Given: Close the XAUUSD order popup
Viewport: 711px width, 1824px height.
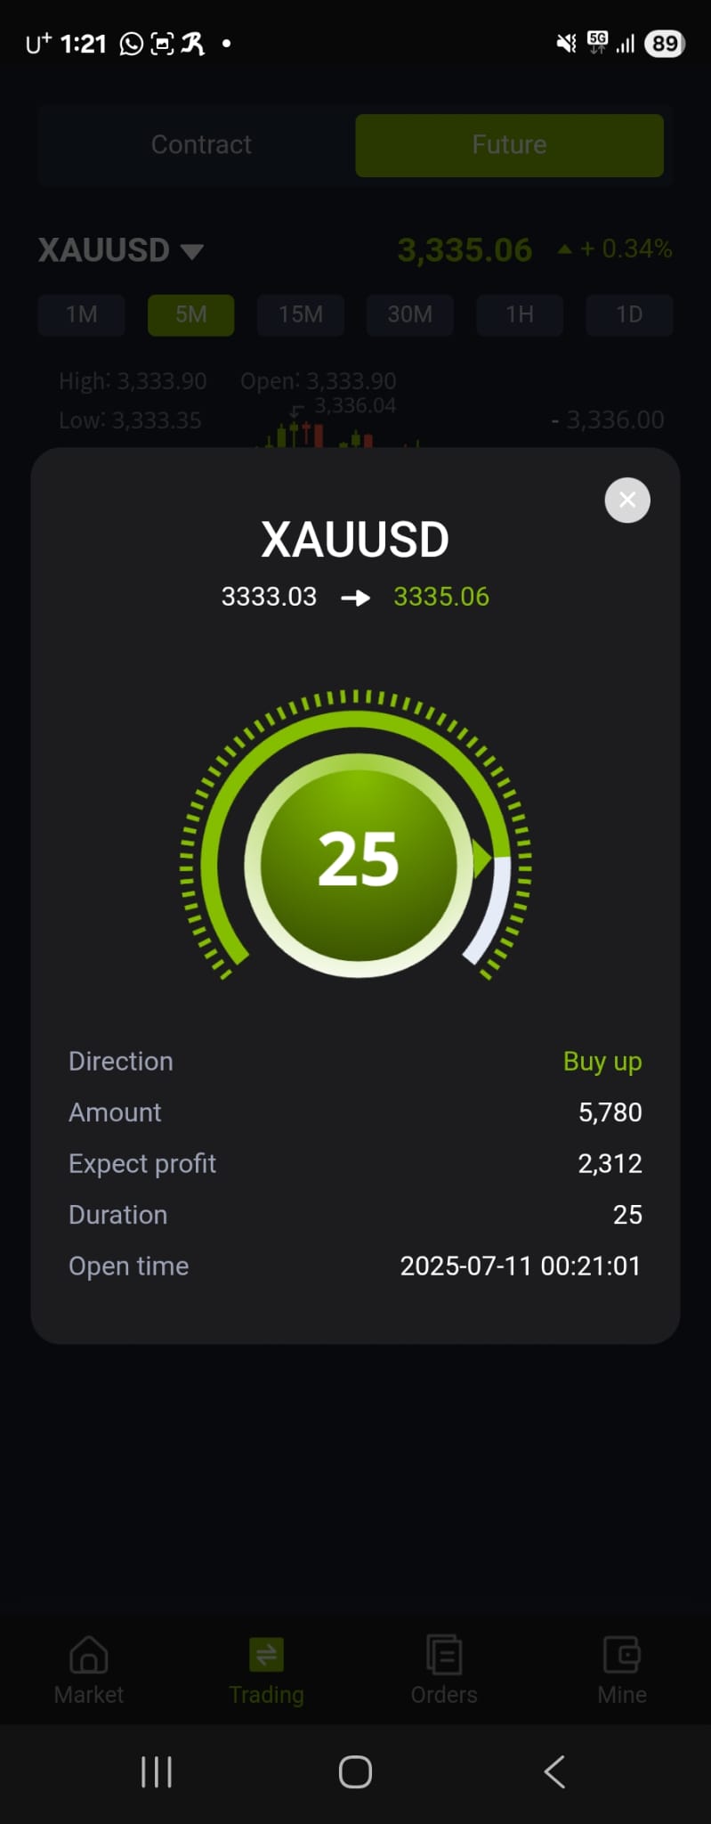Looking at the screenshot, I should click(627, 500).
